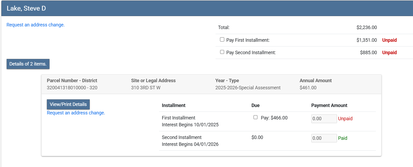This screenshot has height=167, width=413.
Task: Click the Payment Amount column header
Action: click(x=329, y=105)
